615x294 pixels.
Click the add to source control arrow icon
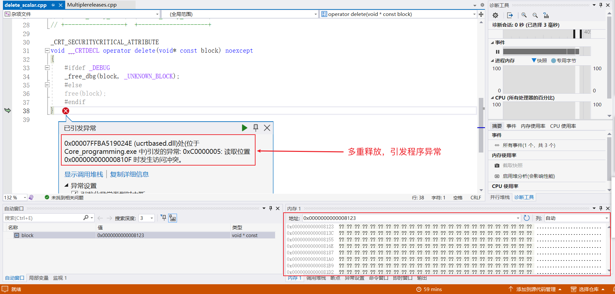[511, 289]
